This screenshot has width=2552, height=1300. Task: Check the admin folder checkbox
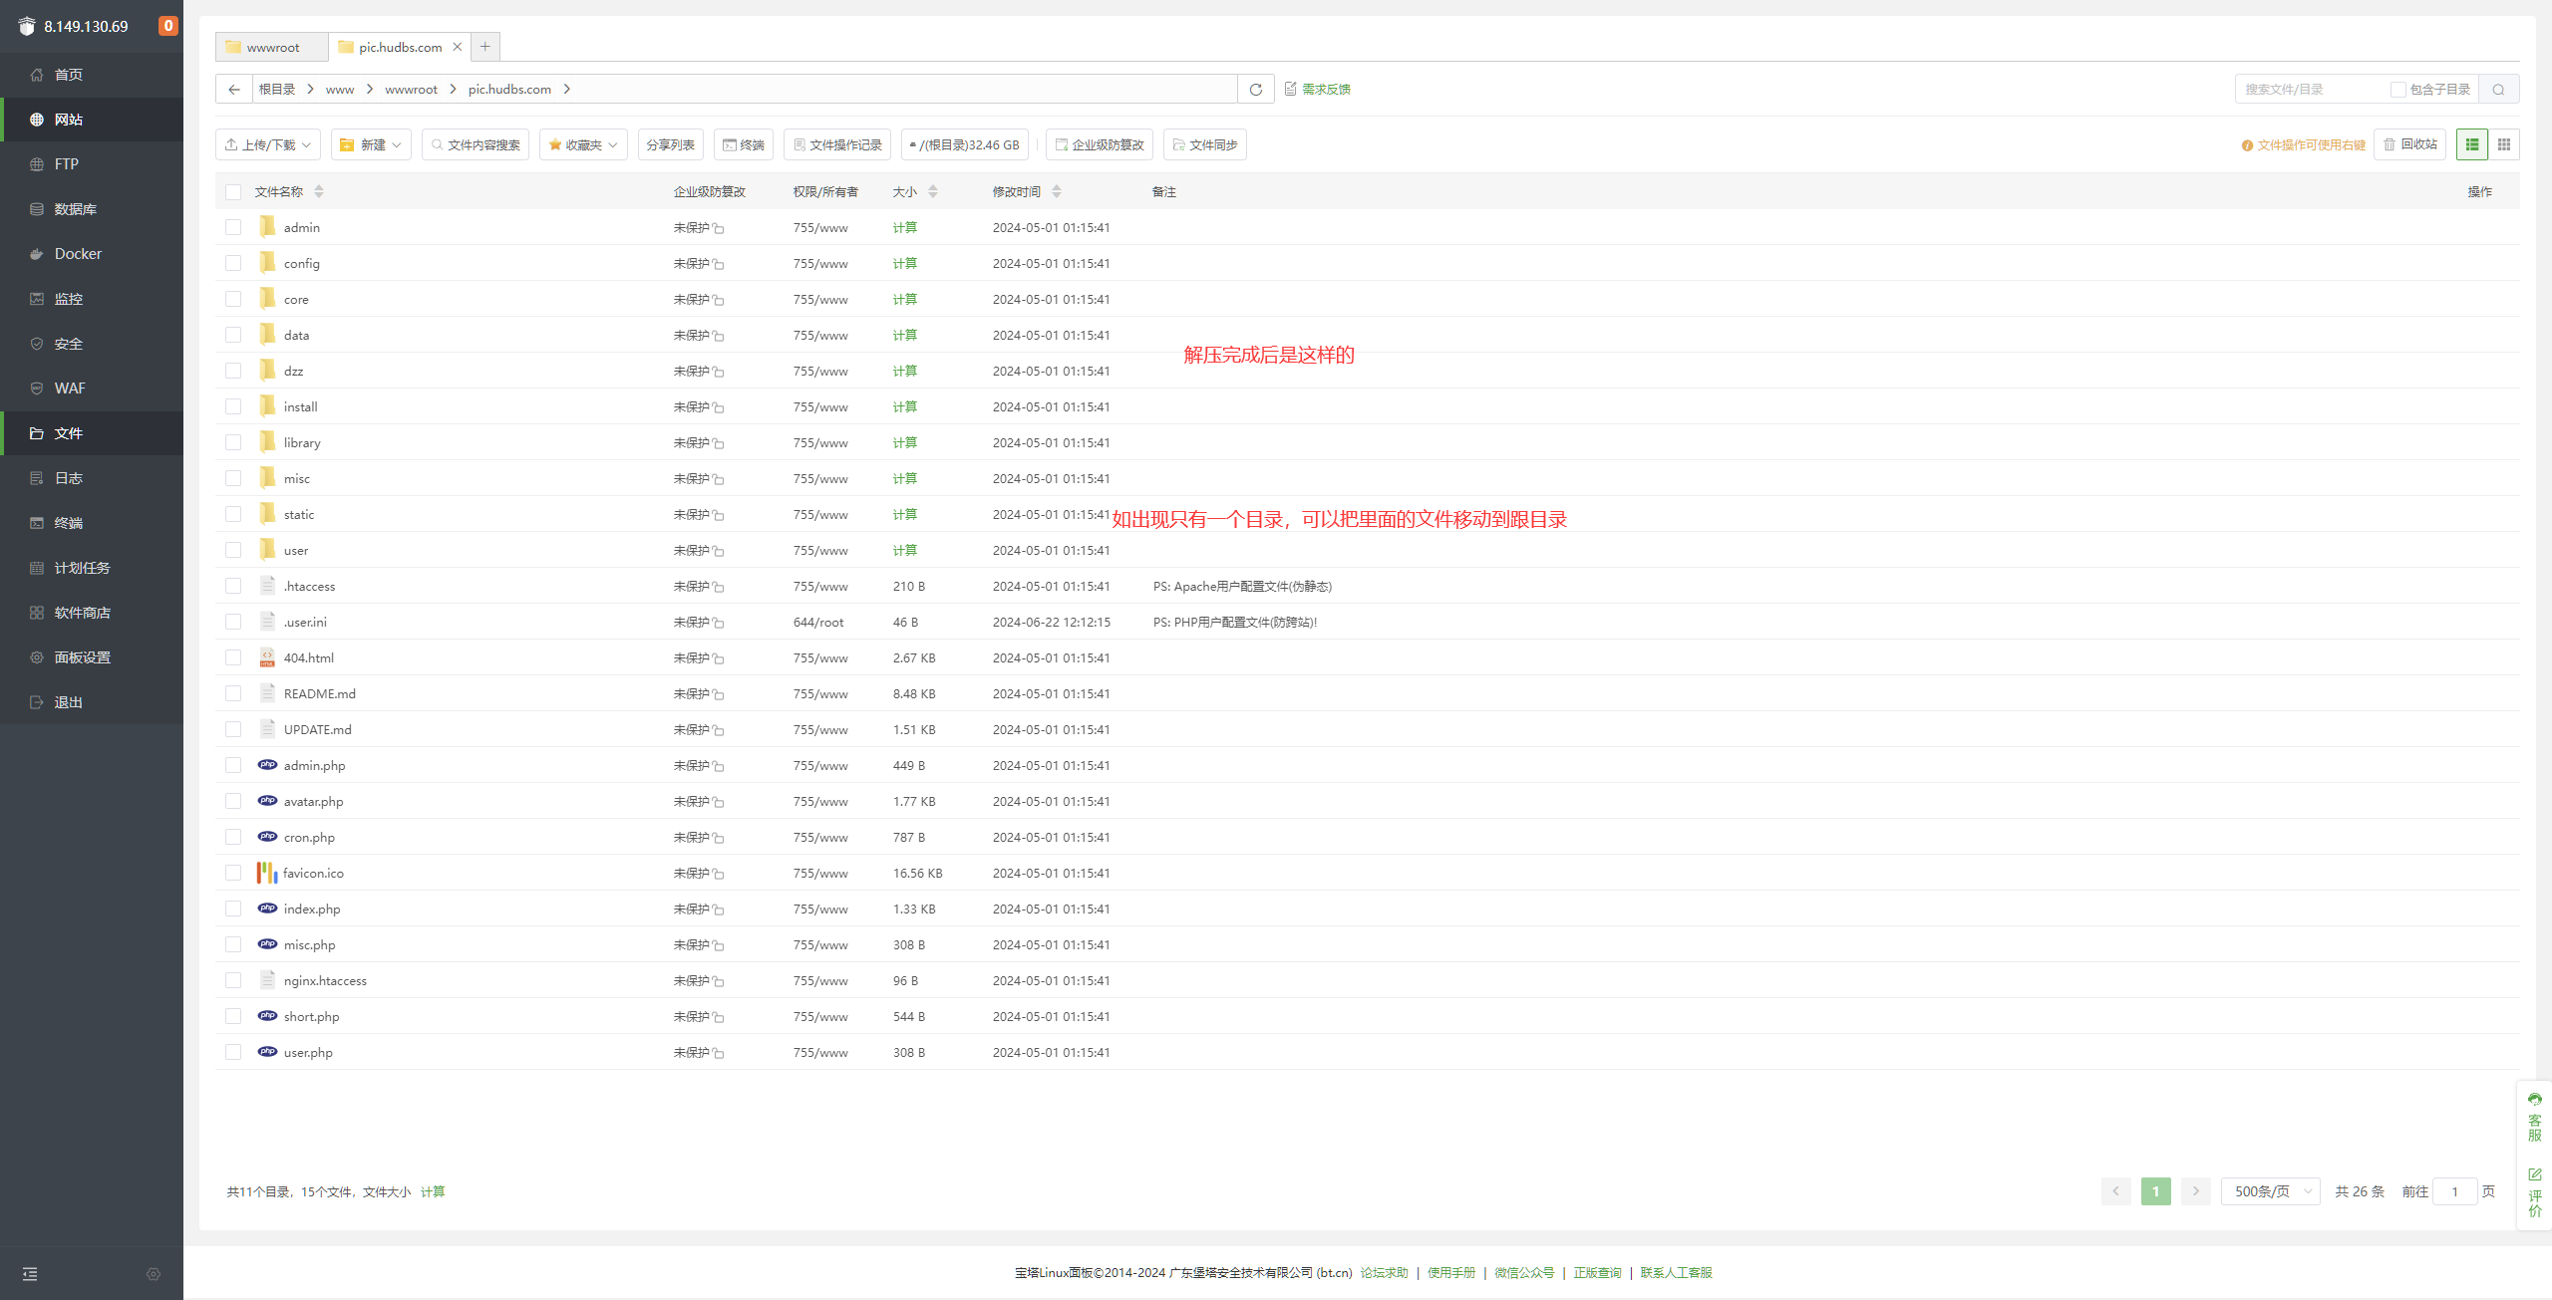point(233,228)
